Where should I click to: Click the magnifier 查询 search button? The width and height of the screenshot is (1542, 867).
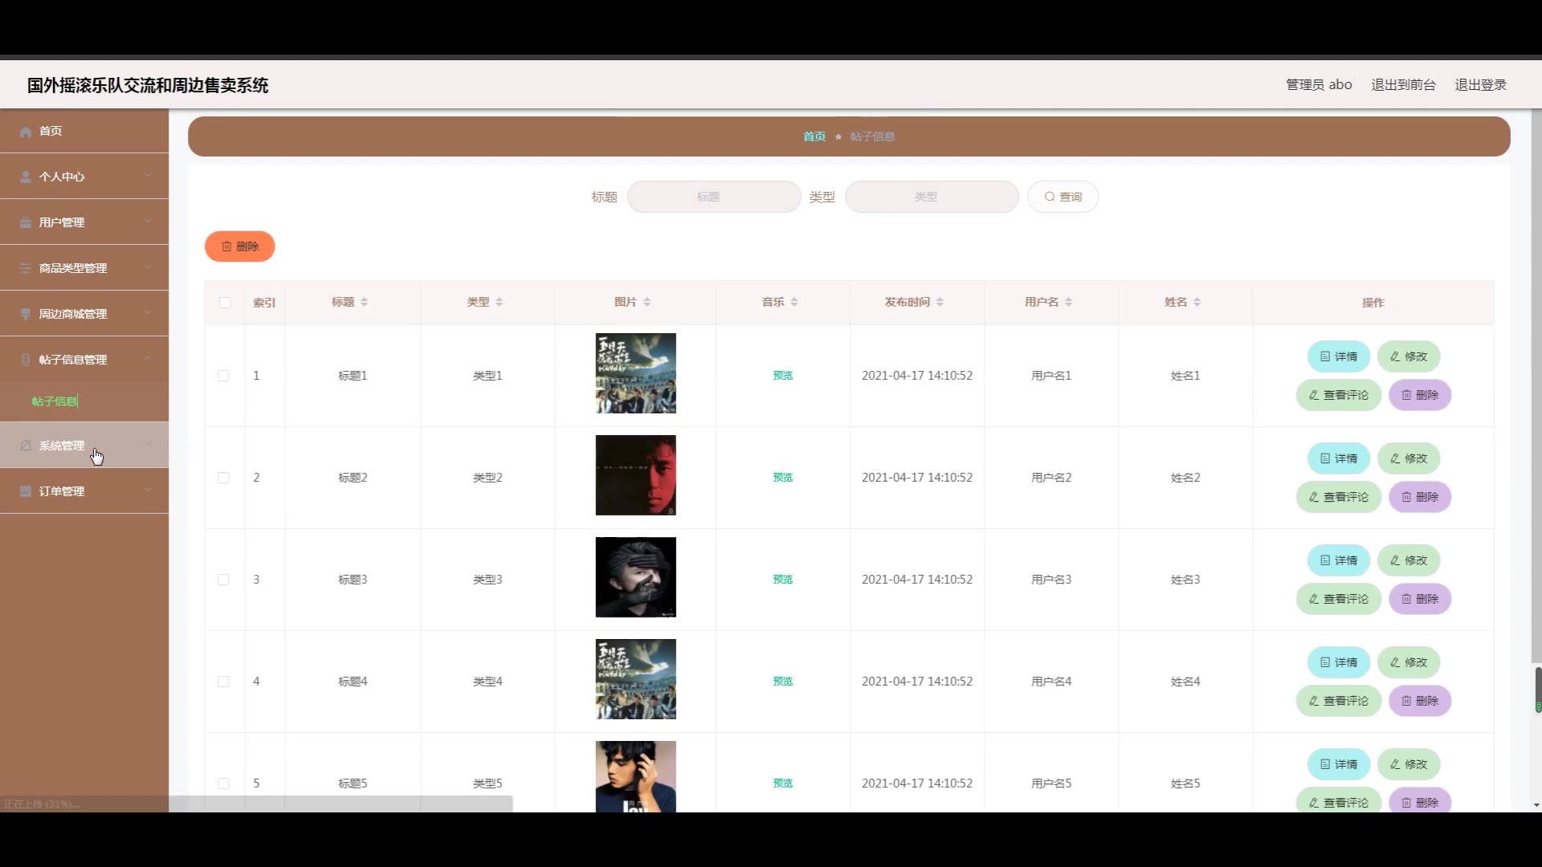pos(1063,197)
